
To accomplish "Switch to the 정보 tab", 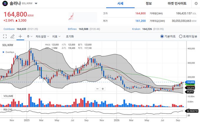I will click(148, 4).
